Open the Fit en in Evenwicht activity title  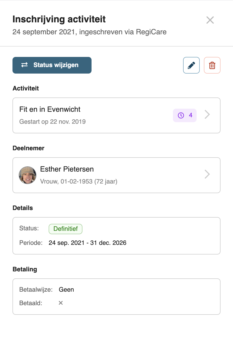50,109
